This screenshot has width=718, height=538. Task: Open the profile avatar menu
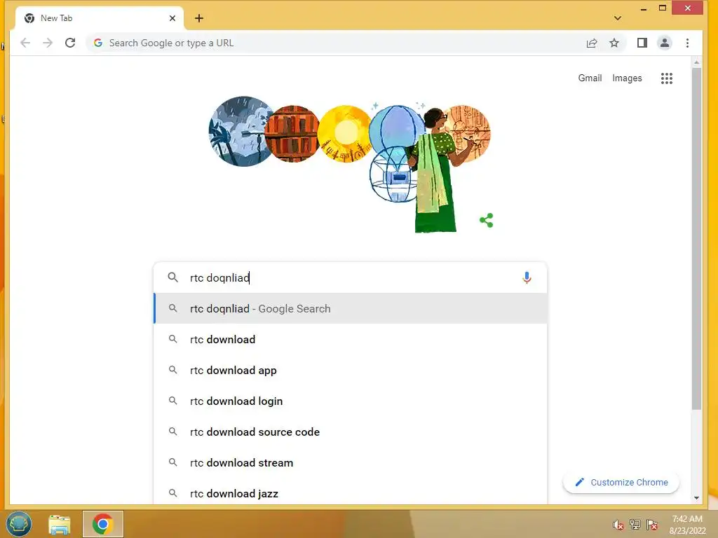point(665,43)
